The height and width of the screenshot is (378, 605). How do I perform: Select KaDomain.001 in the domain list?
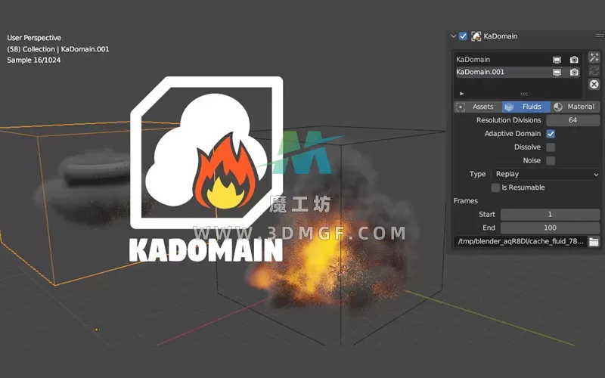point(499,73)
